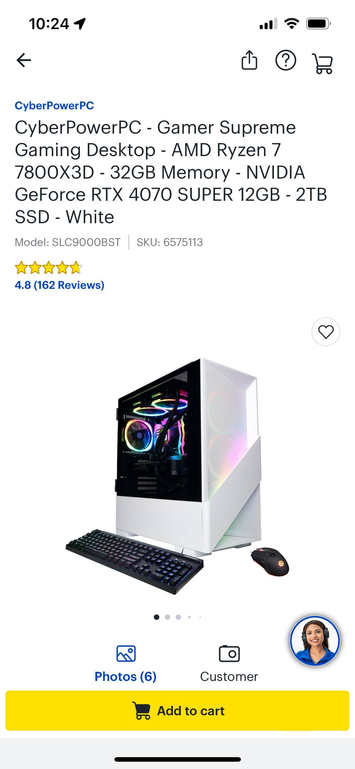Screen dimensions: 355x769
Task: Tap the star rating row
Action: [x=49, y=268]
